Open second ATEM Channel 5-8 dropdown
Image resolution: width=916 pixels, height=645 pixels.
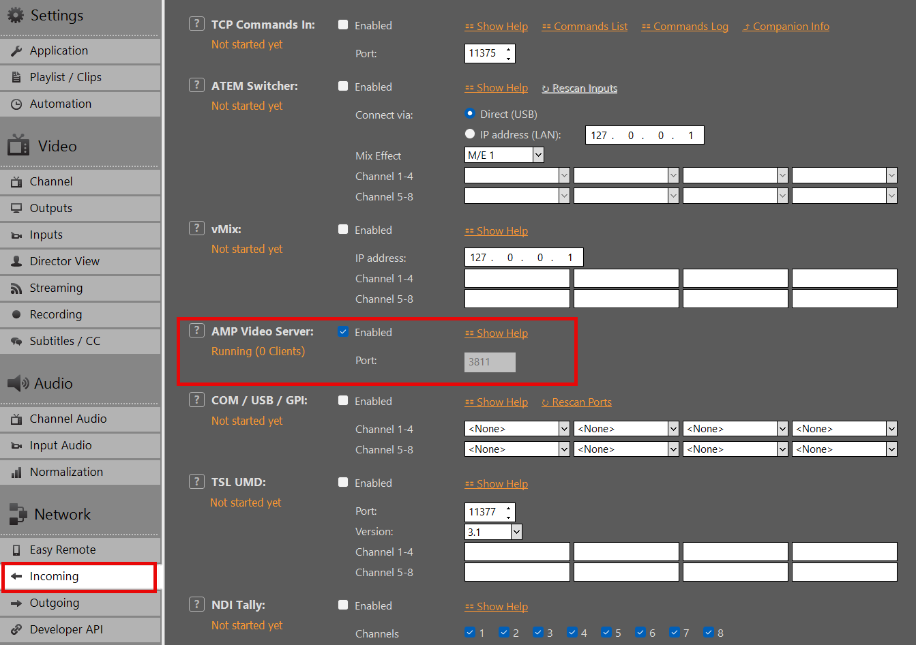tap(626, 196)
